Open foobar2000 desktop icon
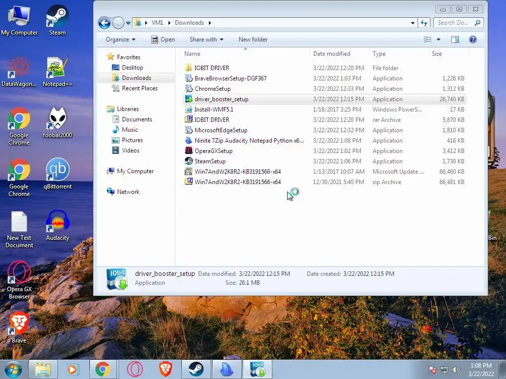Screen dimensions: 506x379 coord(57,123)
